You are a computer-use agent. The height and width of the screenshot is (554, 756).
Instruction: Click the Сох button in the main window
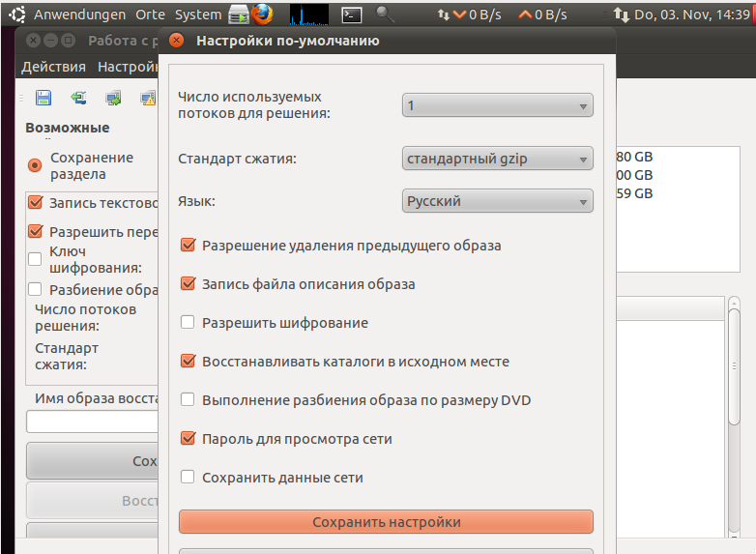[93, 461]
